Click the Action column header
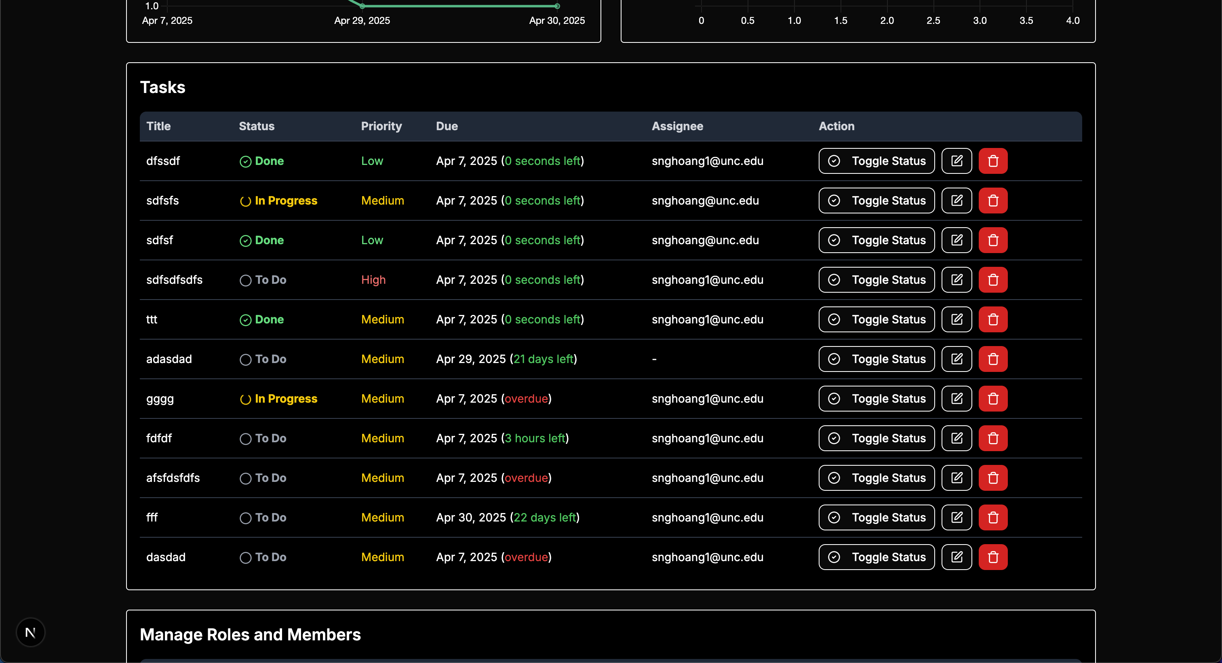The width and height of the screenshot is (1222, 663). [836, 126]
